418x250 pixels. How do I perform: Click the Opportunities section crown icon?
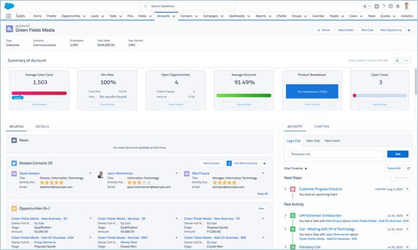tap(14, 209)
